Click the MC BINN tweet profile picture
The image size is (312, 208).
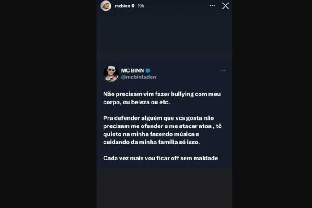click(x=111, y=74)
